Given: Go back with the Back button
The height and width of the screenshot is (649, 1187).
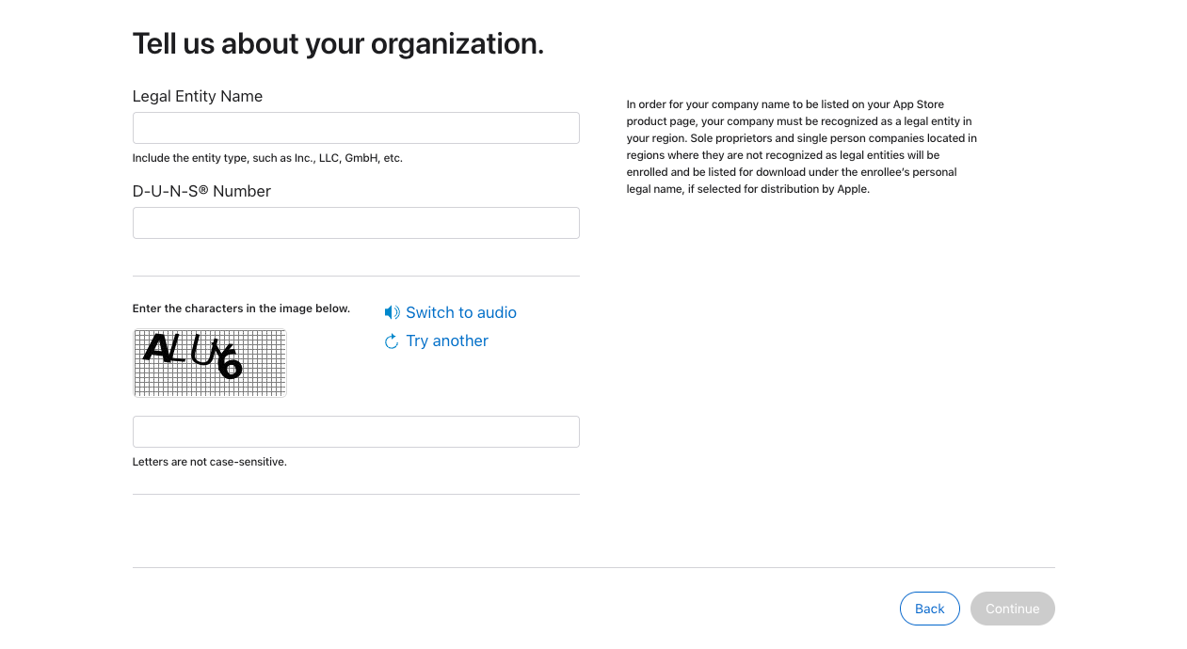Looking at the screenshot, I should coord(929,609).
